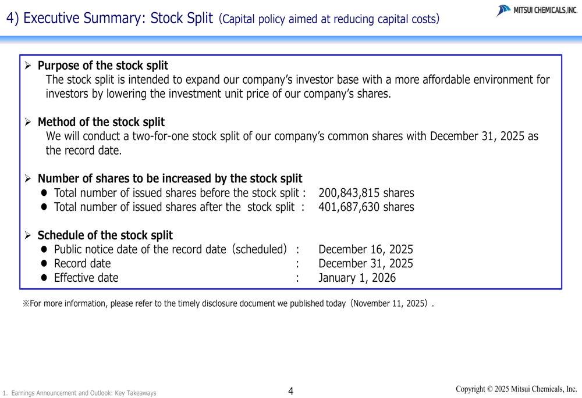
Task: Click the '200,843,815 shares' value
Action: (366, 193)
